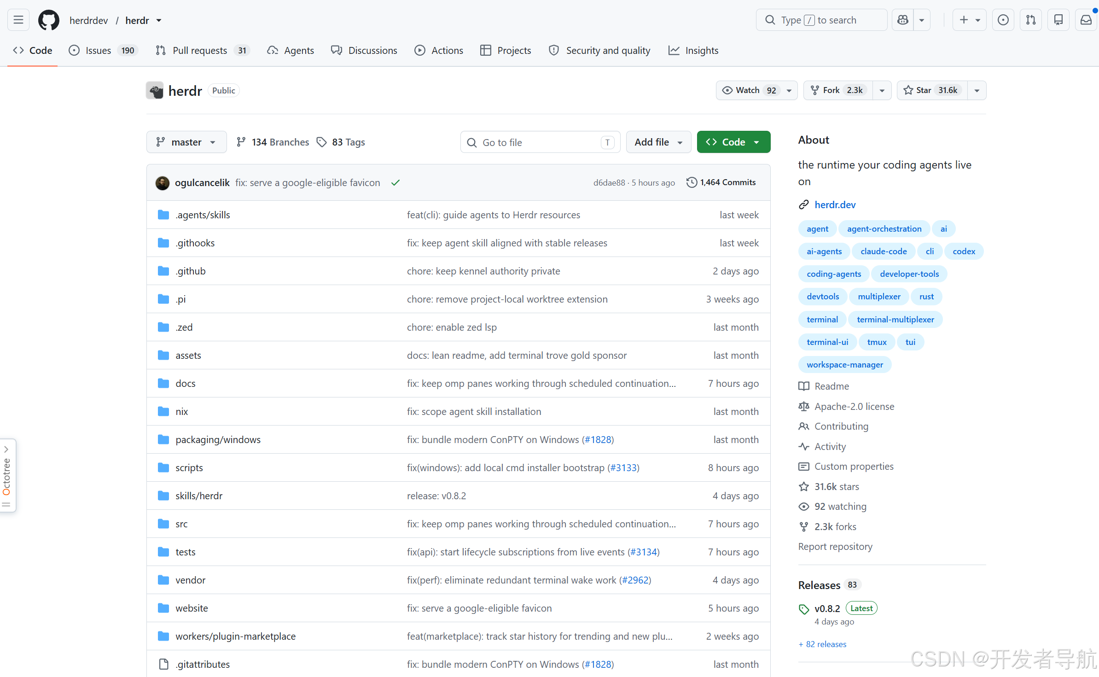Open the Insights tab
Image resolution: width=1099 pixels, height=677 pixels.
click(693, 50)
